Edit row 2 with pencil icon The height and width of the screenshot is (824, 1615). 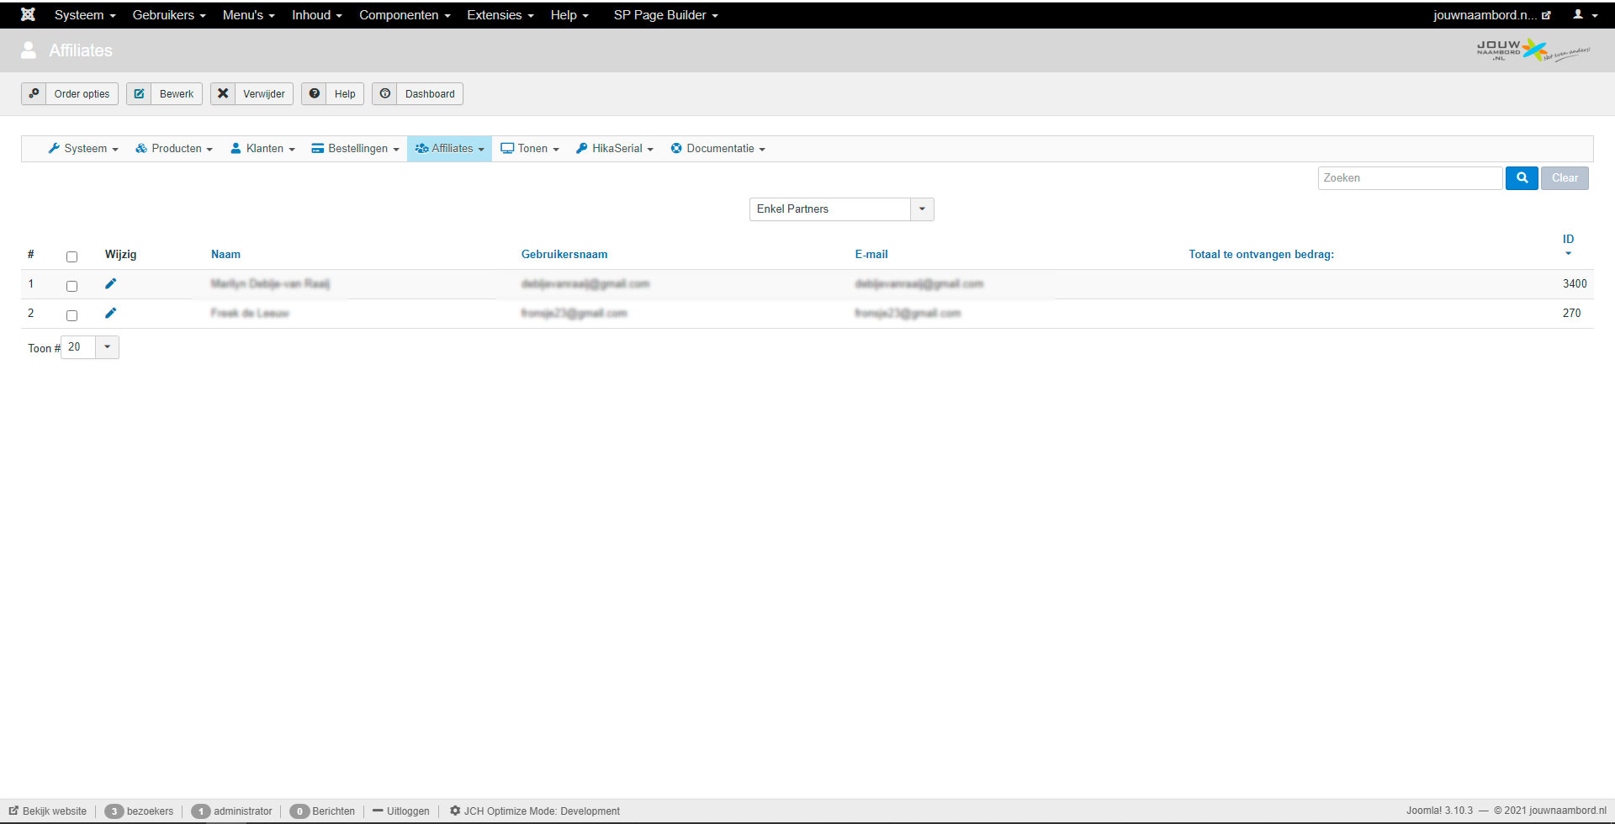(110, 313)
